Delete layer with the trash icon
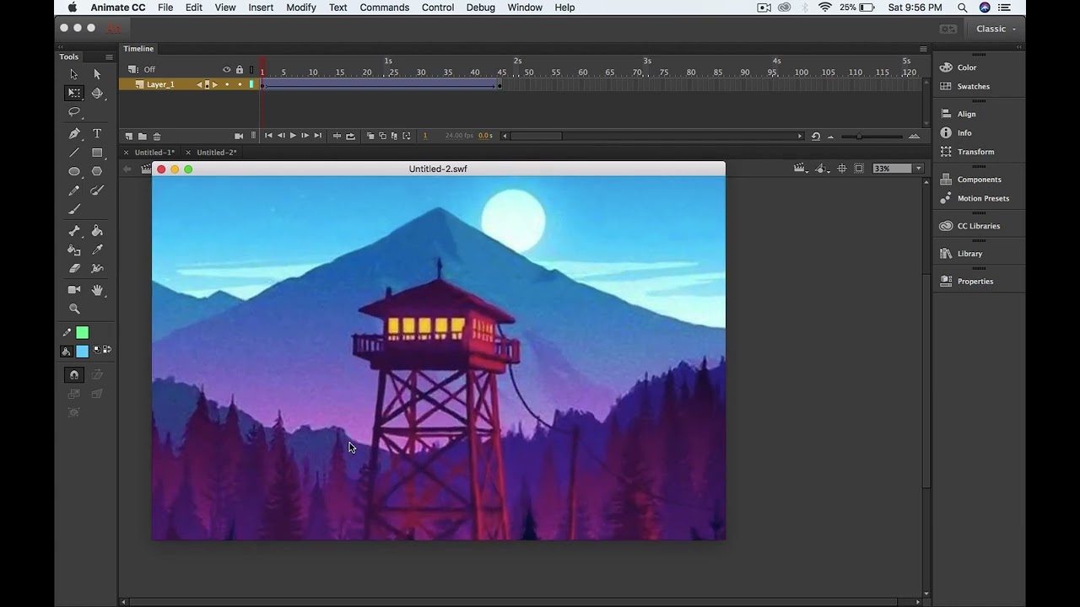This screenshot has width=1080, height=607. (157, 136)
